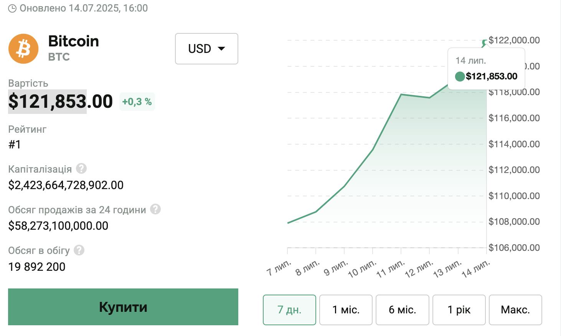The image size is (561, 336).
Task: Click the +0,3 % price change badge
Action: point(137,102)
